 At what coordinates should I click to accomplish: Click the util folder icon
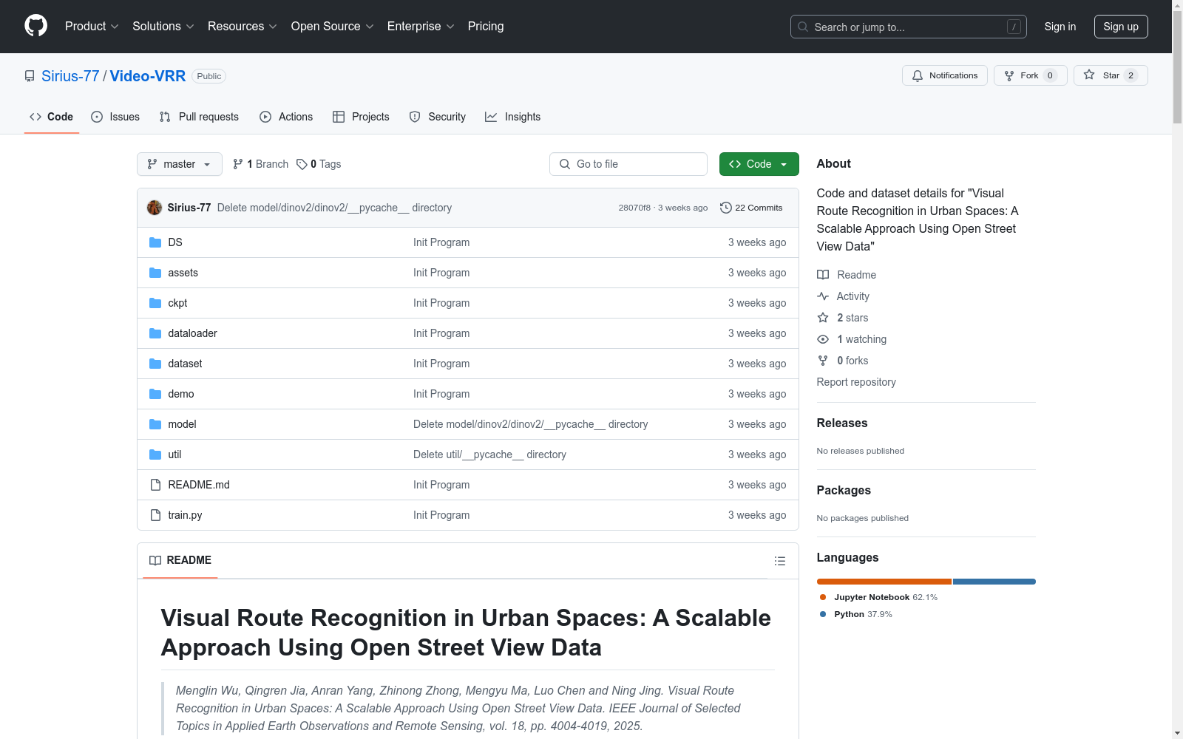pos(155,454)
